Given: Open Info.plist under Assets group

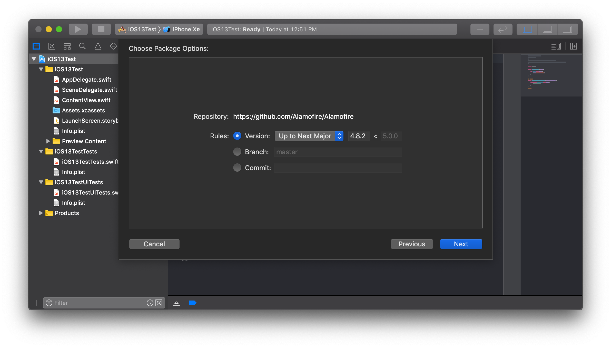Looking at the screenshot, I should 69,131.
